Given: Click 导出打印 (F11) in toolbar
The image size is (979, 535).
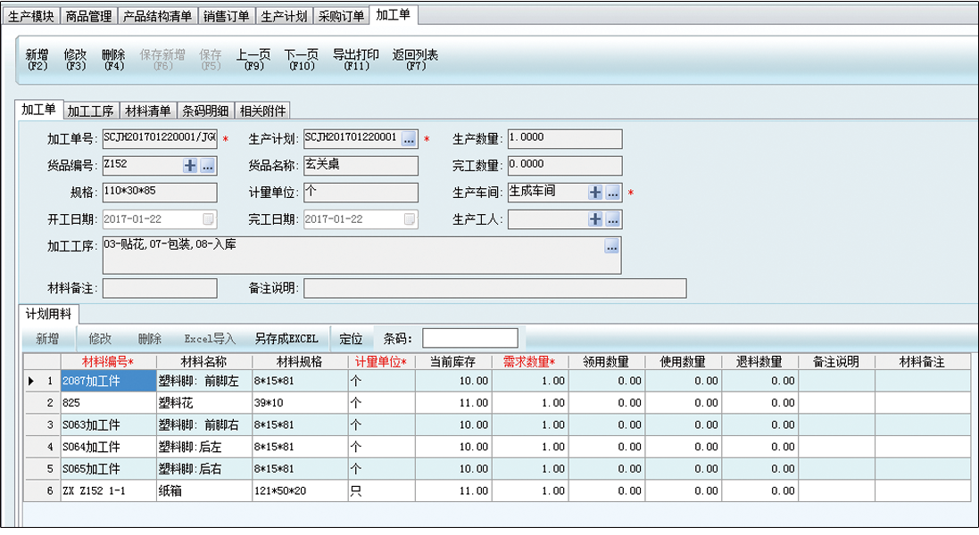Looking at the screenshot, I should point(356,60).
